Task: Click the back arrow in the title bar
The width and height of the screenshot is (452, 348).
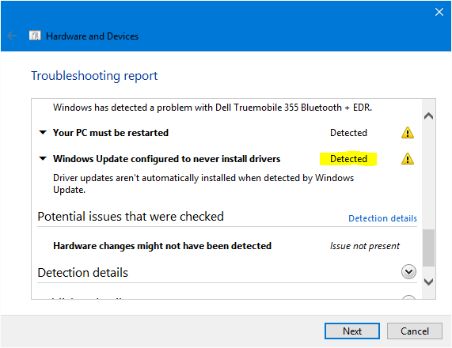Action: click(x=12, y=36)
